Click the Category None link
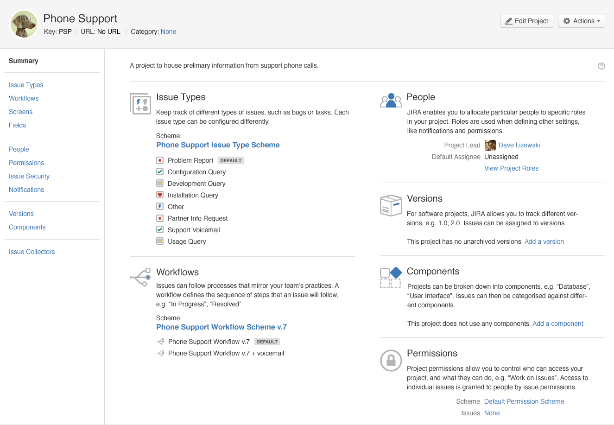The width and height of the screenshot is (614, 425). [169, 32]
